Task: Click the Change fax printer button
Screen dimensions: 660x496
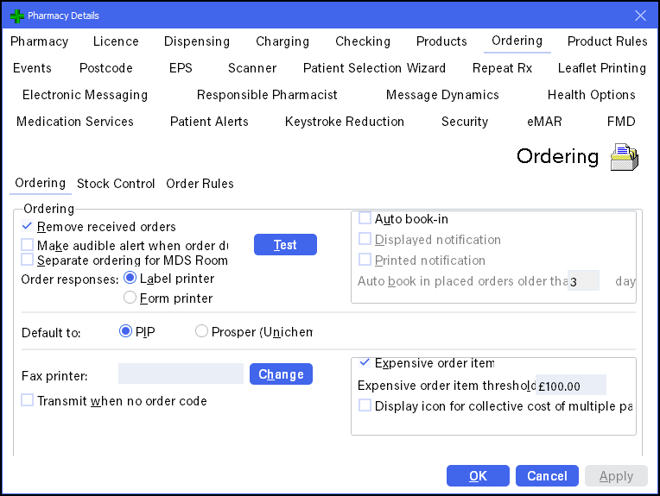Action: (281, 374)
